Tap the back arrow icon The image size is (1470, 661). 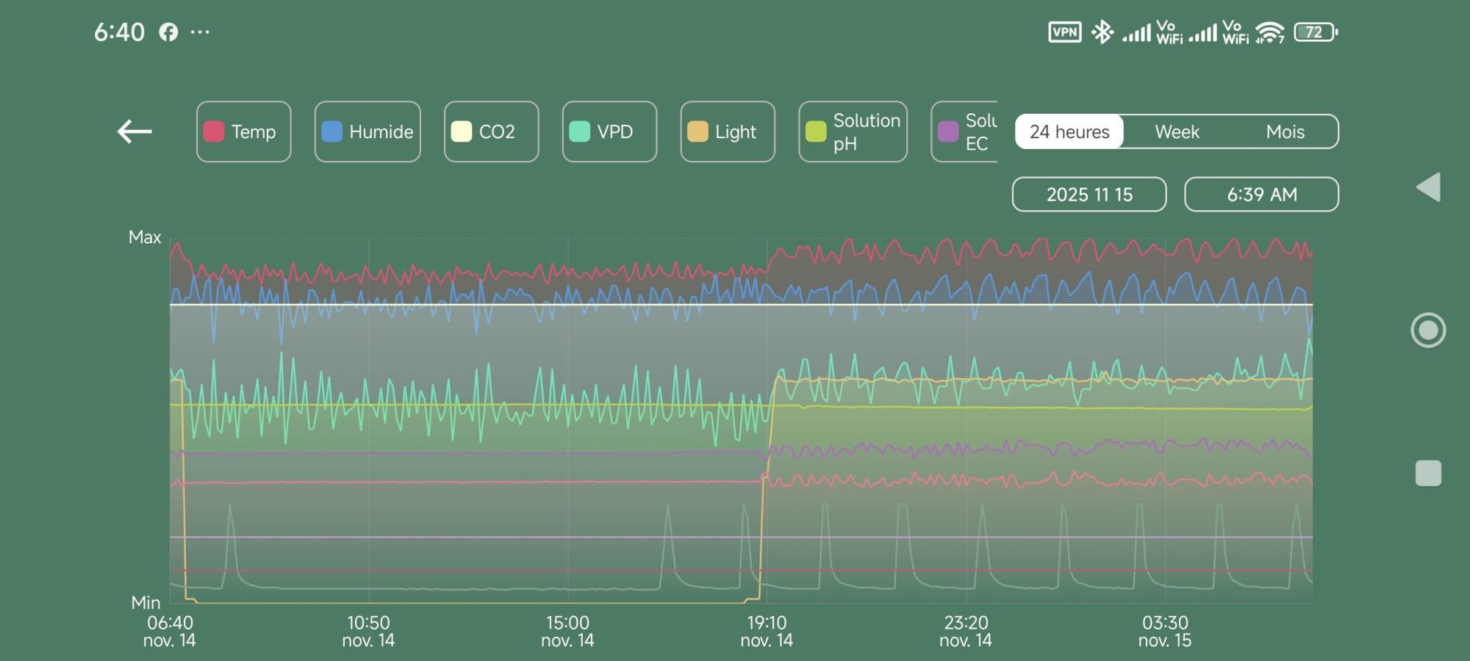pos(135,131)
